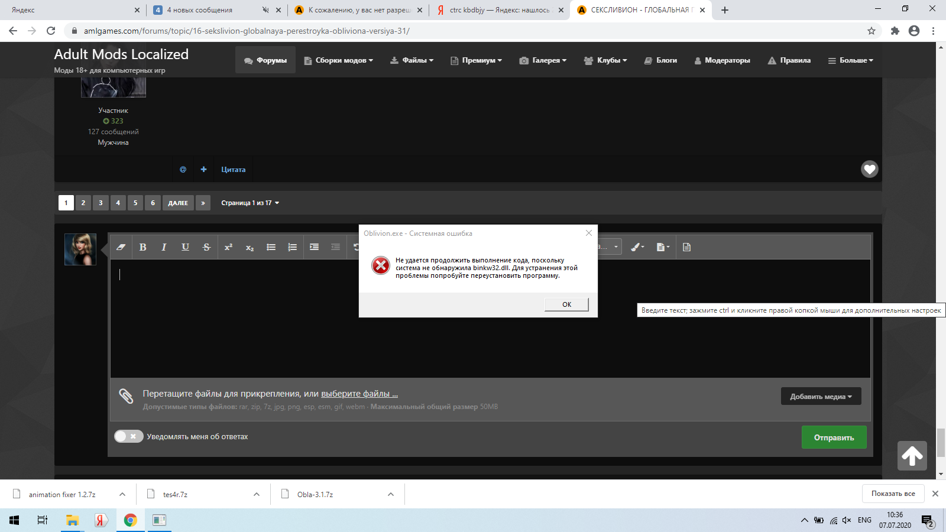
Task: Open the 'Добавить медиа' dropdown
Action: coord(821,396)
